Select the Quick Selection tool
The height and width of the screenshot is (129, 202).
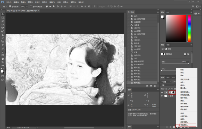pos(3,25)
